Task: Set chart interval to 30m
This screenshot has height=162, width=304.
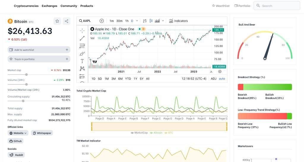Action: pyautogui.click(x=119, y=21)
